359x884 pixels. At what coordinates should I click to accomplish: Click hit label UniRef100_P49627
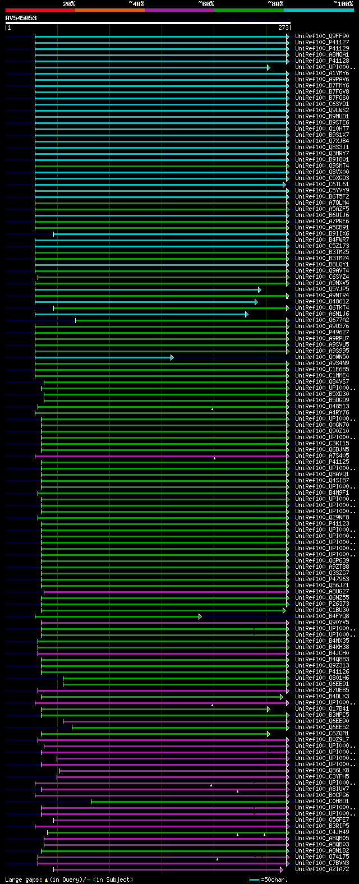pos(322,333)
